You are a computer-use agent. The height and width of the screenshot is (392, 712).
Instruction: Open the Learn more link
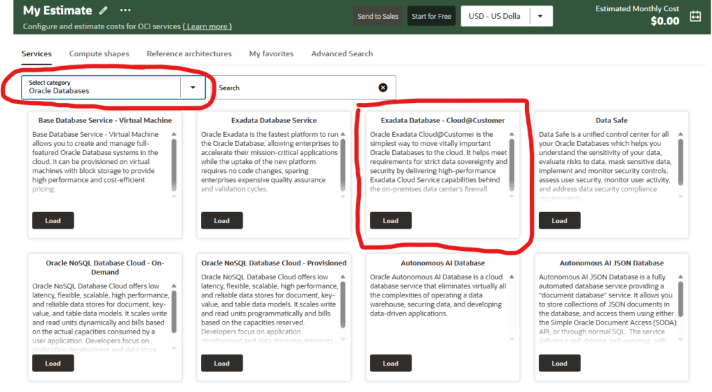[x=207, y=26]
